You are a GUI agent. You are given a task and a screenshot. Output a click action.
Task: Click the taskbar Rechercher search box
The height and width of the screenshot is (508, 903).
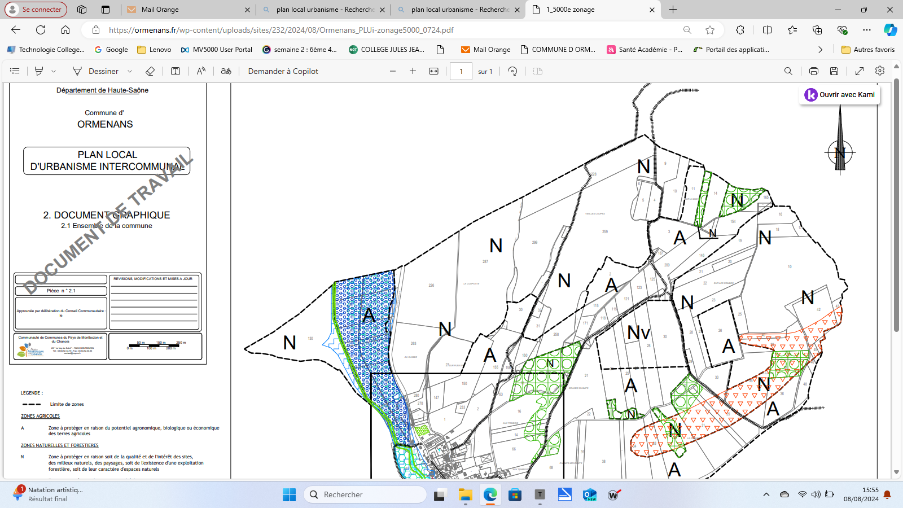pos(365,494)
